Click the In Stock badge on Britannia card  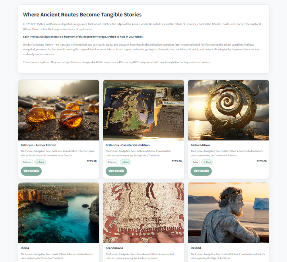125,162
